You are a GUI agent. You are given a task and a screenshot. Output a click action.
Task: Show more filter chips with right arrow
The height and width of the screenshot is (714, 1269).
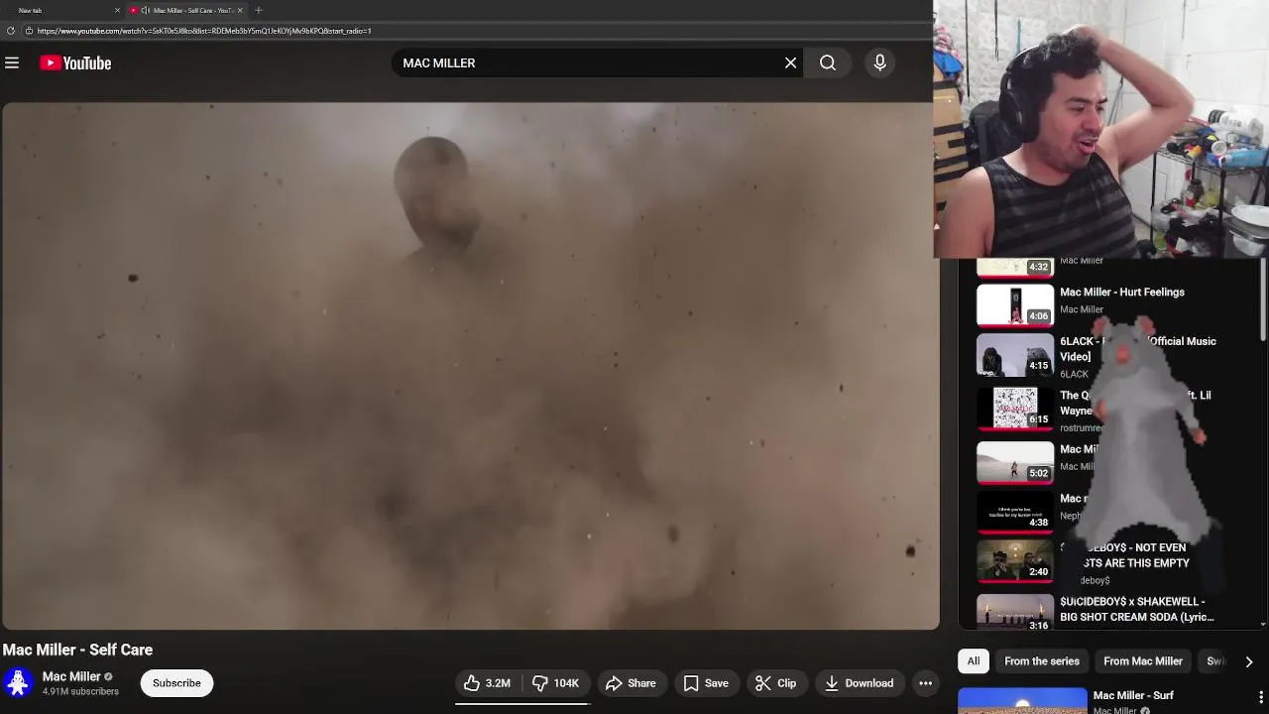pyautogui.click(x=1249, y=661)
